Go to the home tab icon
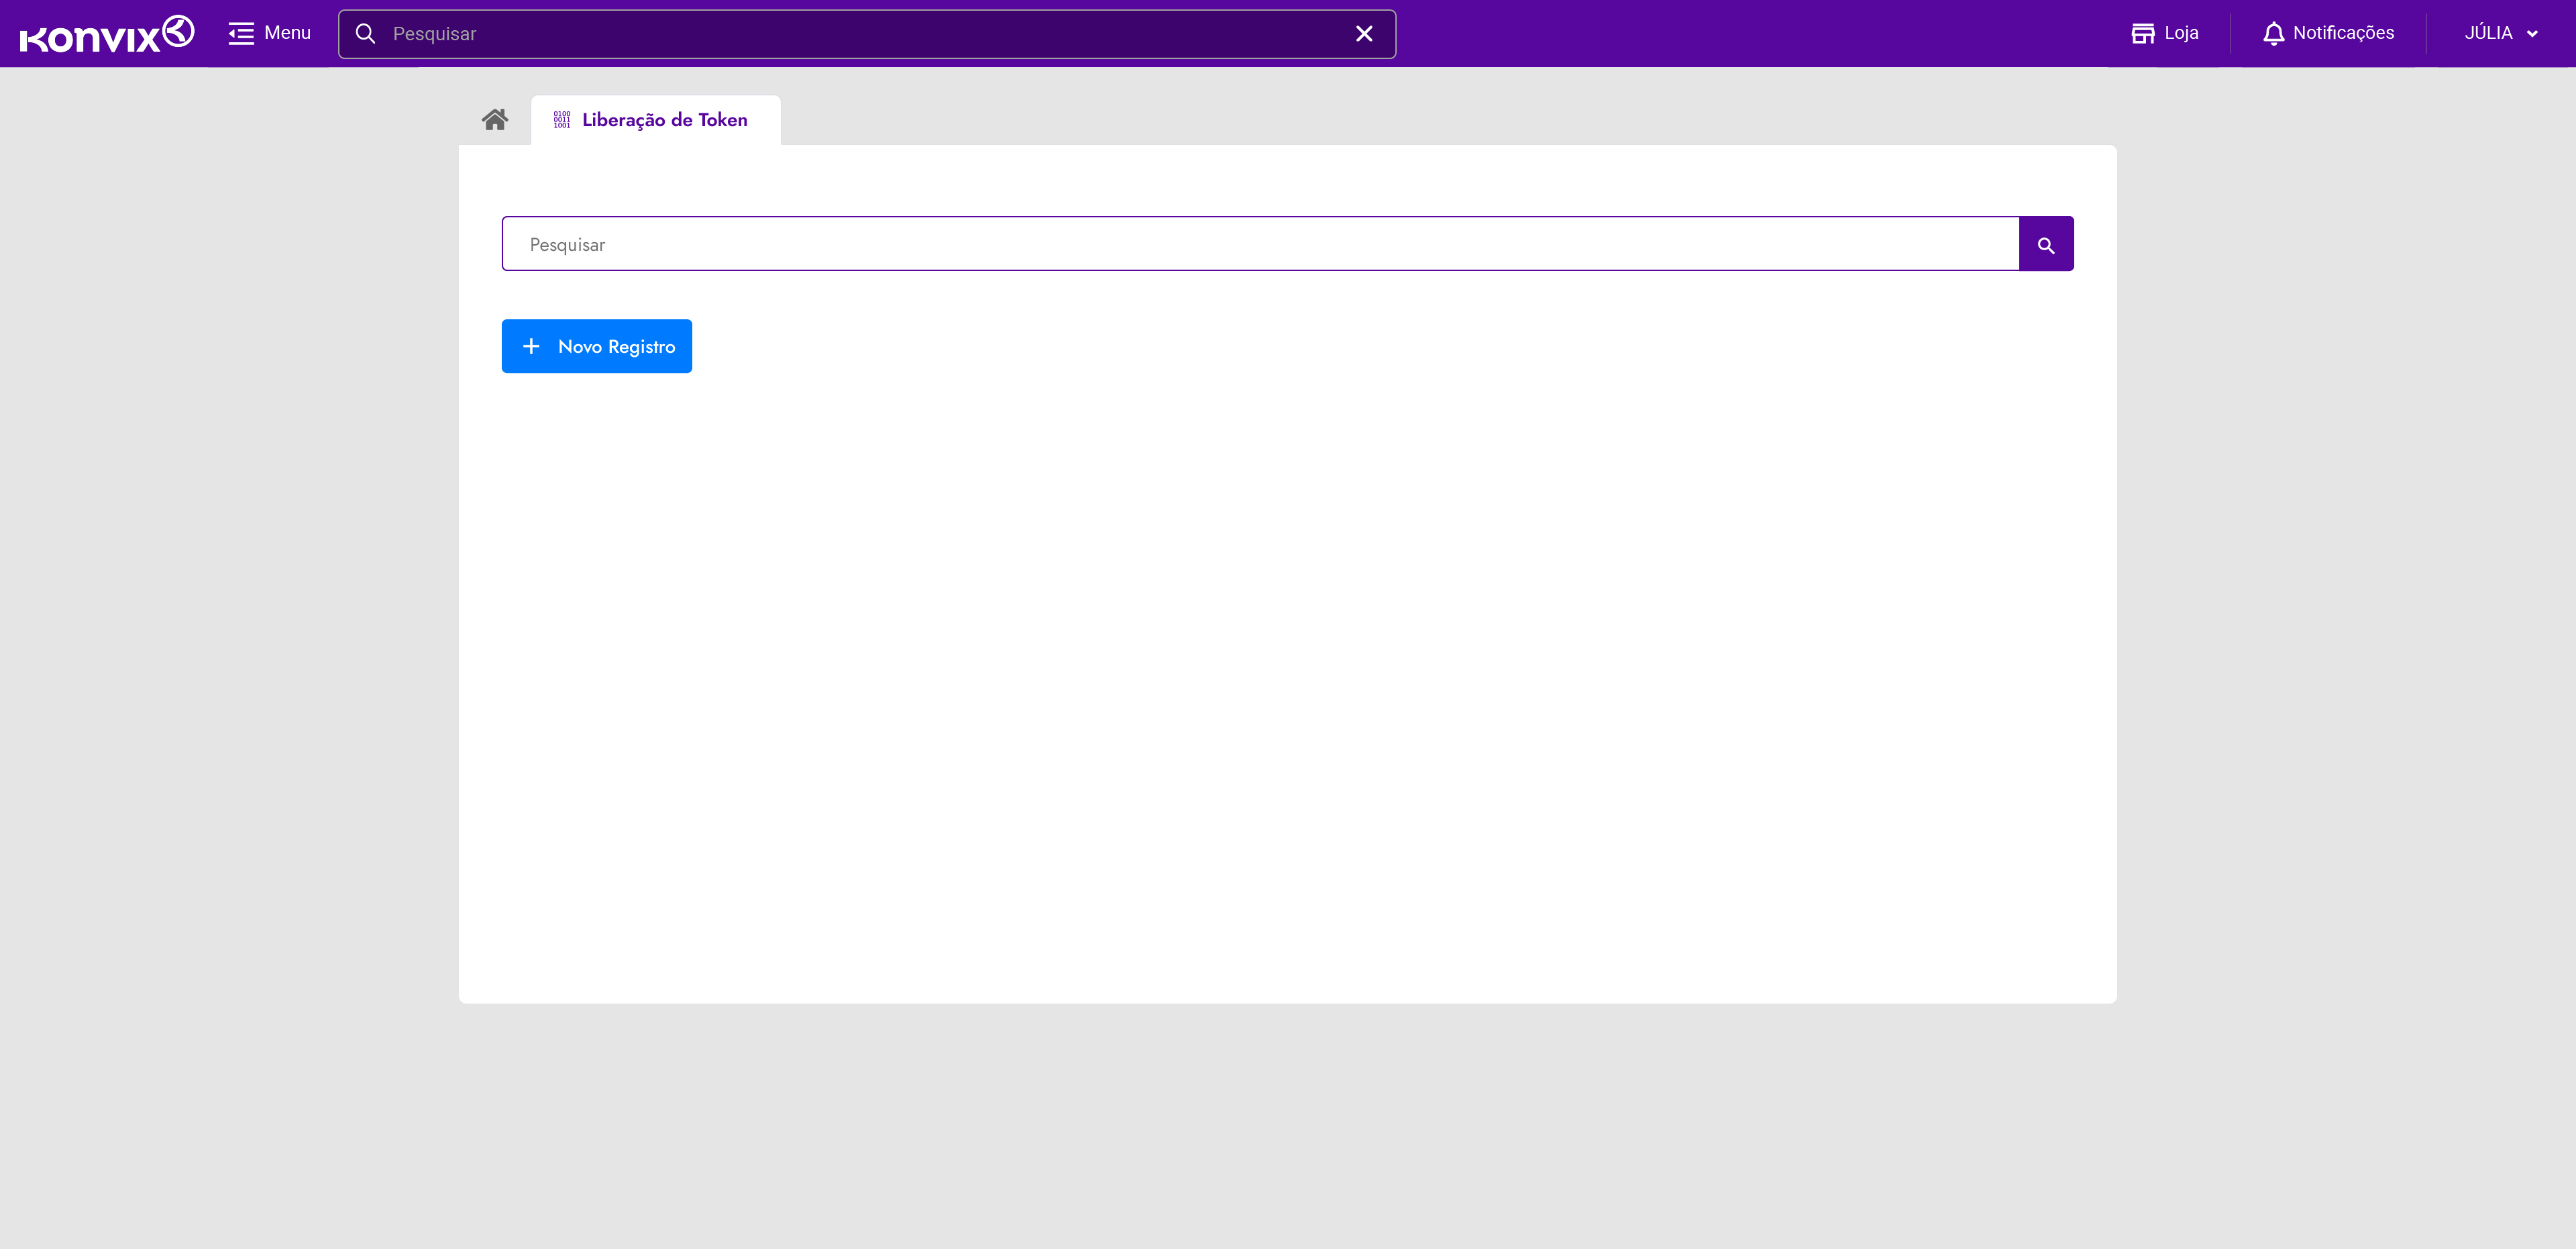The height and width of the screenshot is (1249, 2576). (x=494, y=120)
